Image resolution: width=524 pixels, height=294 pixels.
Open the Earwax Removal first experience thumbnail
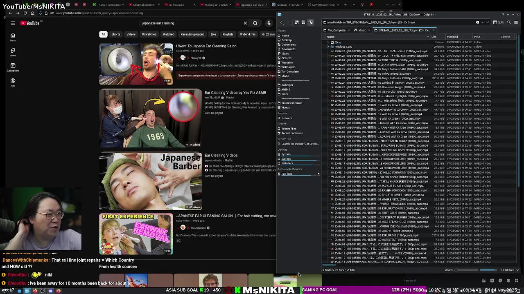(x=136, y=234)
